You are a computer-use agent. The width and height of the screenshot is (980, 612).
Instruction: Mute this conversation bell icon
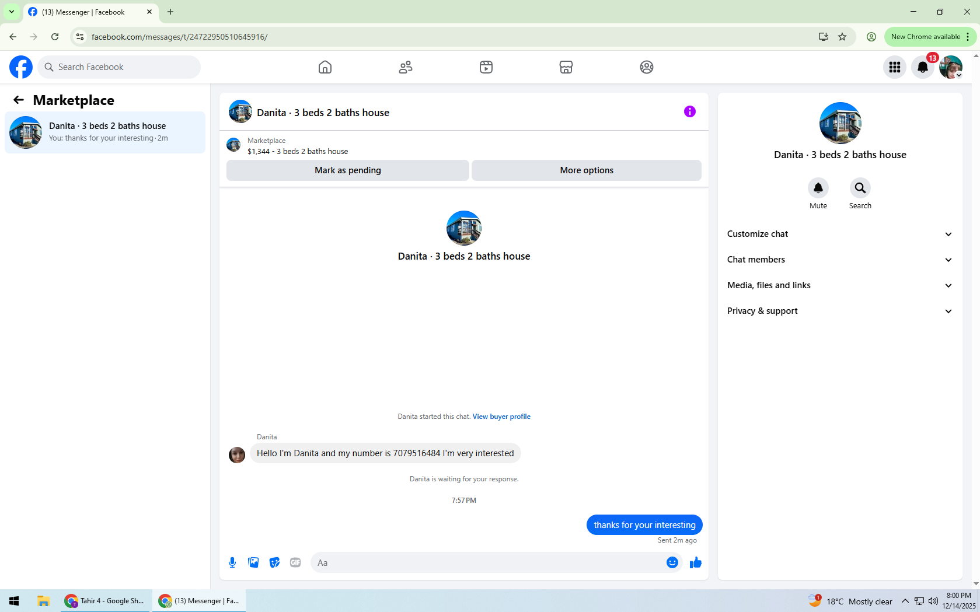(x=818, y=188)
